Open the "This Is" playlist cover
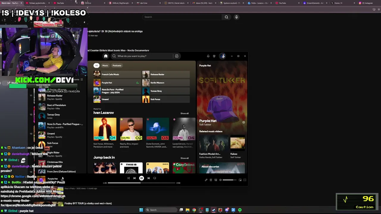The height and width of the screenshot is (214, 381). pos(131,168)
